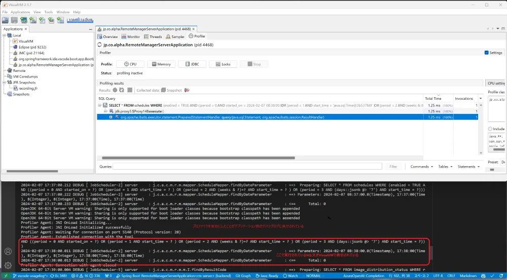
Task: Switch to the Sampler tab
Action: pyautogui.click(x=175, y=36)
